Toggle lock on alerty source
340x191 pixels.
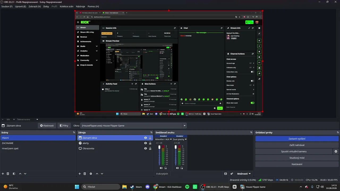click(150, 143)
